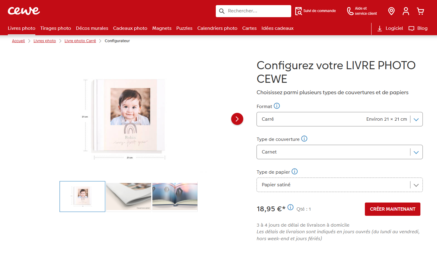Go to Livres photo breadcrumb
The width and height of the screenshot is (437, 254).
click(x=45, y=41)
